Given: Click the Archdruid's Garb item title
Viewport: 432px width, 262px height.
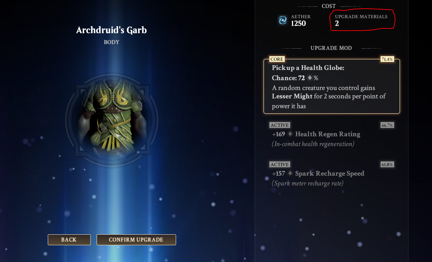Looking at the screenshot, I should point(111,30).
